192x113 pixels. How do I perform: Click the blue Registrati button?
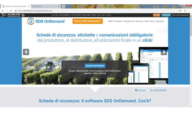(x=166, y=15)
